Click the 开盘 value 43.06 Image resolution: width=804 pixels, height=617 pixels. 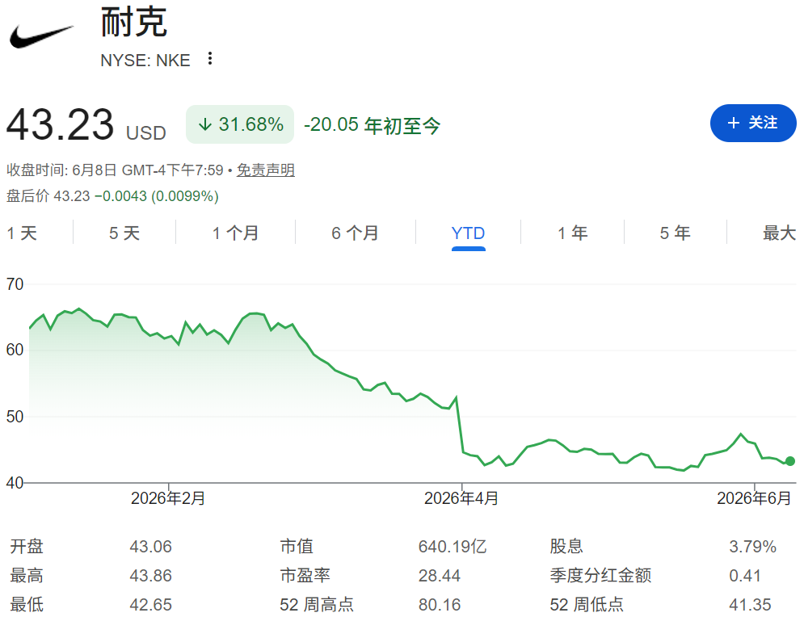(151, 547)
